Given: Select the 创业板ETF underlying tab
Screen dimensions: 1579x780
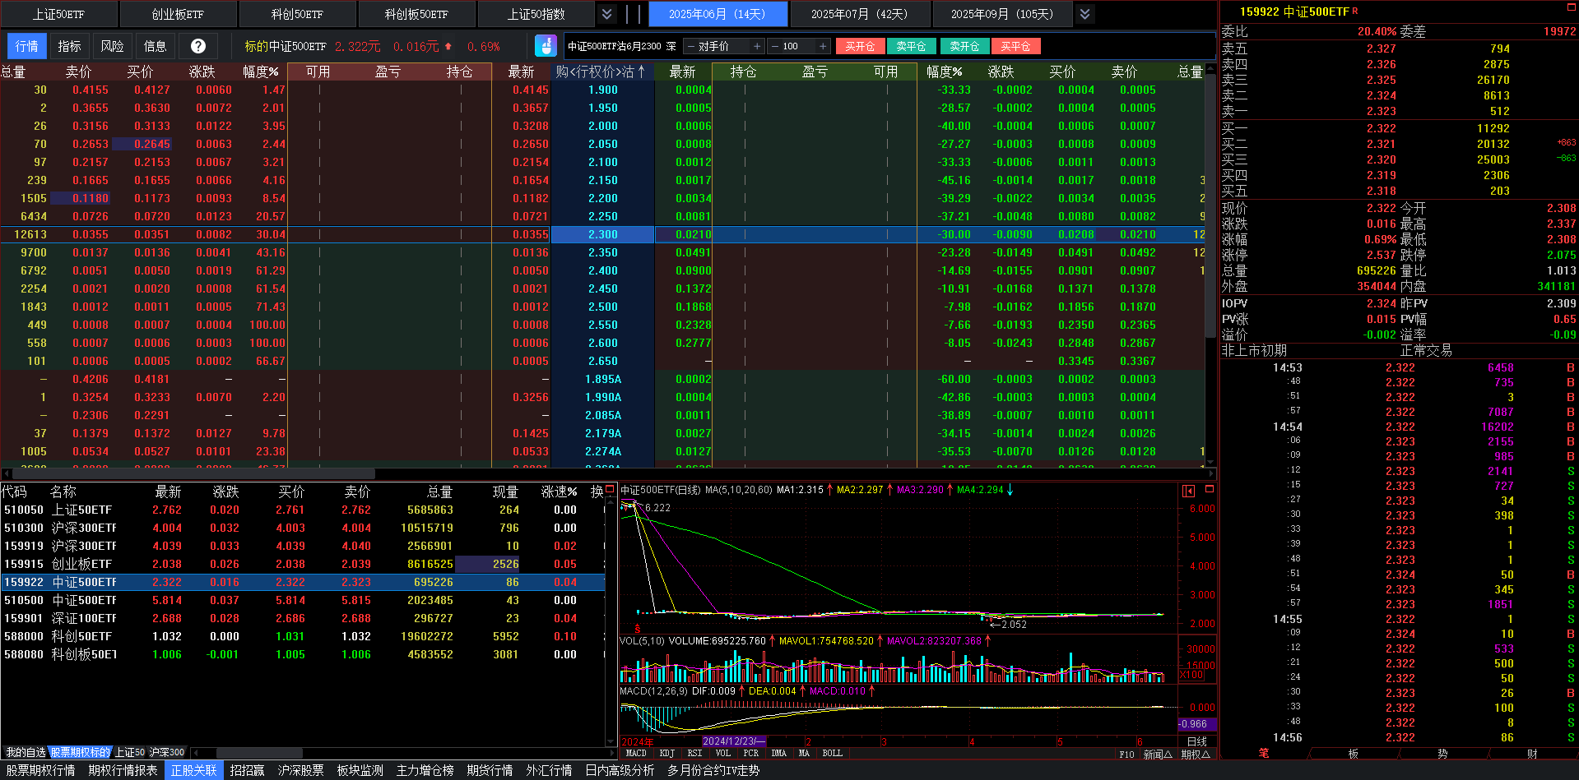Looking at the screenshot, I should 178,14.
